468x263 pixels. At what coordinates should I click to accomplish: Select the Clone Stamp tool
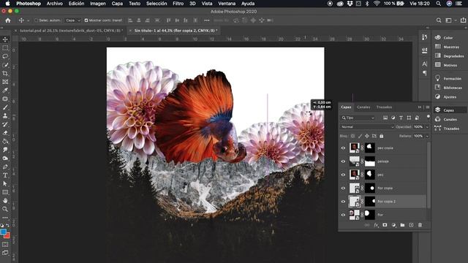pos(5,116)
